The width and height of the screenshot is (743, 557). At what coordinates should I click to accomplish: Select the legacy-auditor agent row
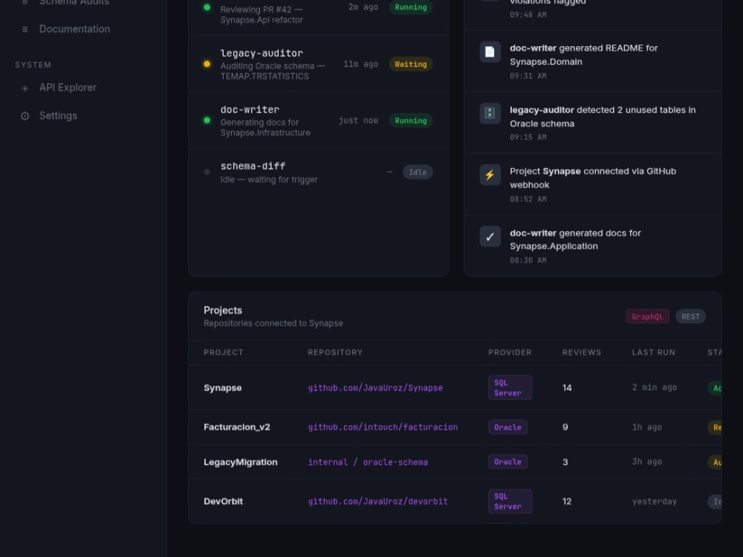coord(319,64)
